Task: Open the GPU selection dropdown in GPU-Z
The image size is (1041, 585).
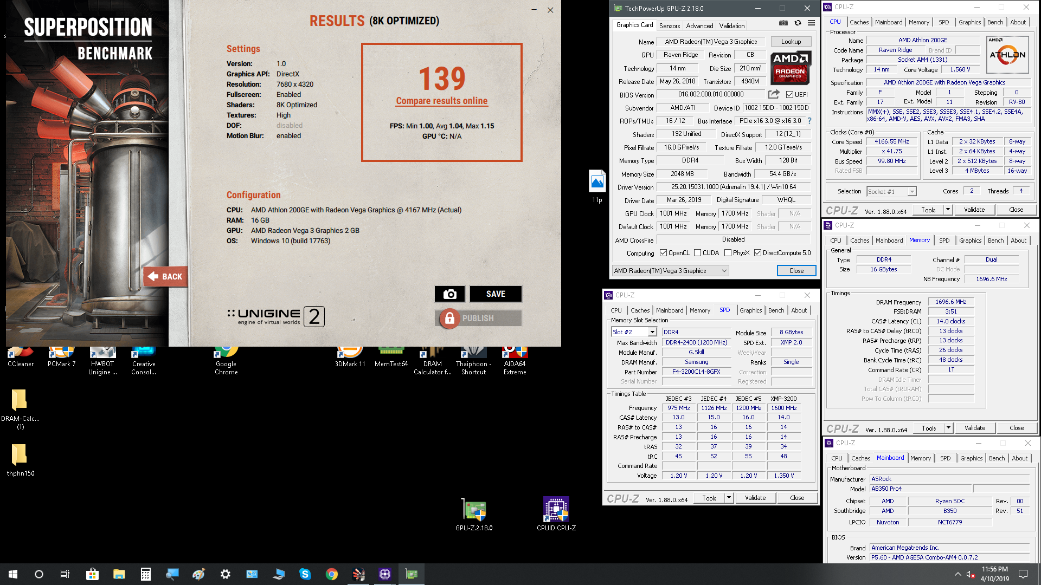Action: point(670,271)
